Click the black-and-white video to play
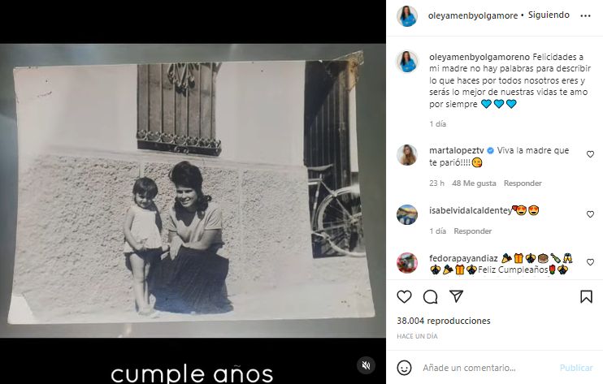Viewport: 603px width, 384px height. 193,190
